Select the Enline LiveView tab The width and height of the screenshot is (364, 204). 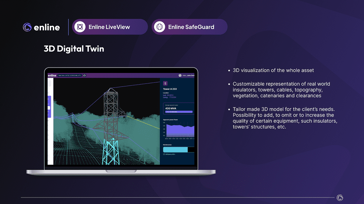[x=110, y=27]
